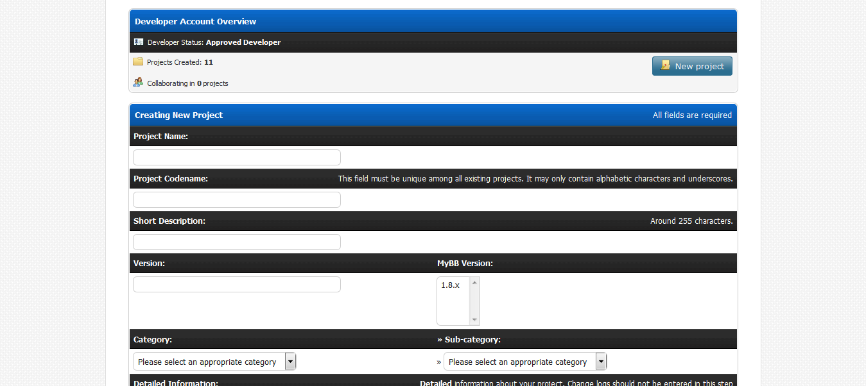The width and height of the screenshot is (866, 386).
Task: Click the 'Sub-category:' label
Action: 472,340
